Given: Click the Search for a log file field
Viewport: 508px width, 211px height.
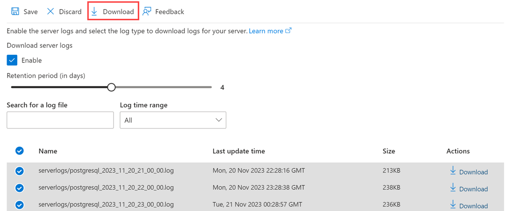Looking at the screenshot, I should point(61,120).
